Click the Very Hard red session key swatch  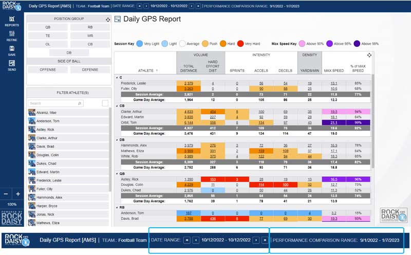pos(240,44)
